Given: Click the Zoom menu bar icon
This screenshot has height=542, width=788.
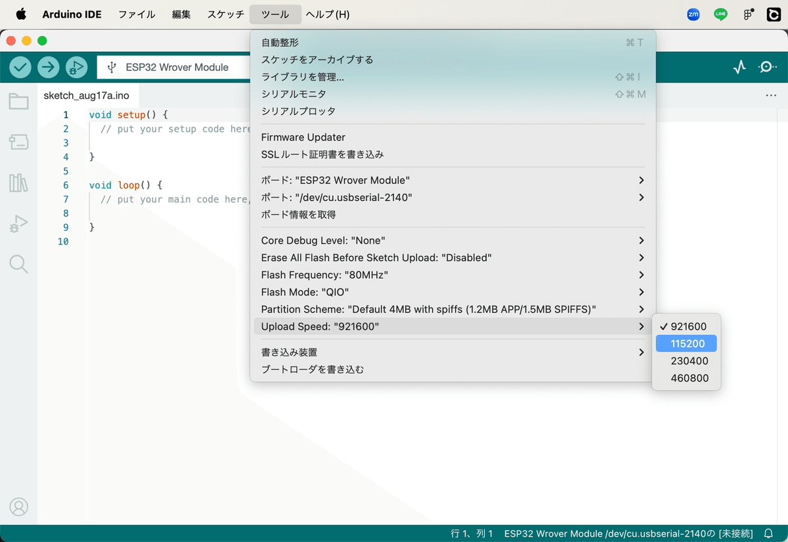Looking at the screenshot, I should click(693, 14).
